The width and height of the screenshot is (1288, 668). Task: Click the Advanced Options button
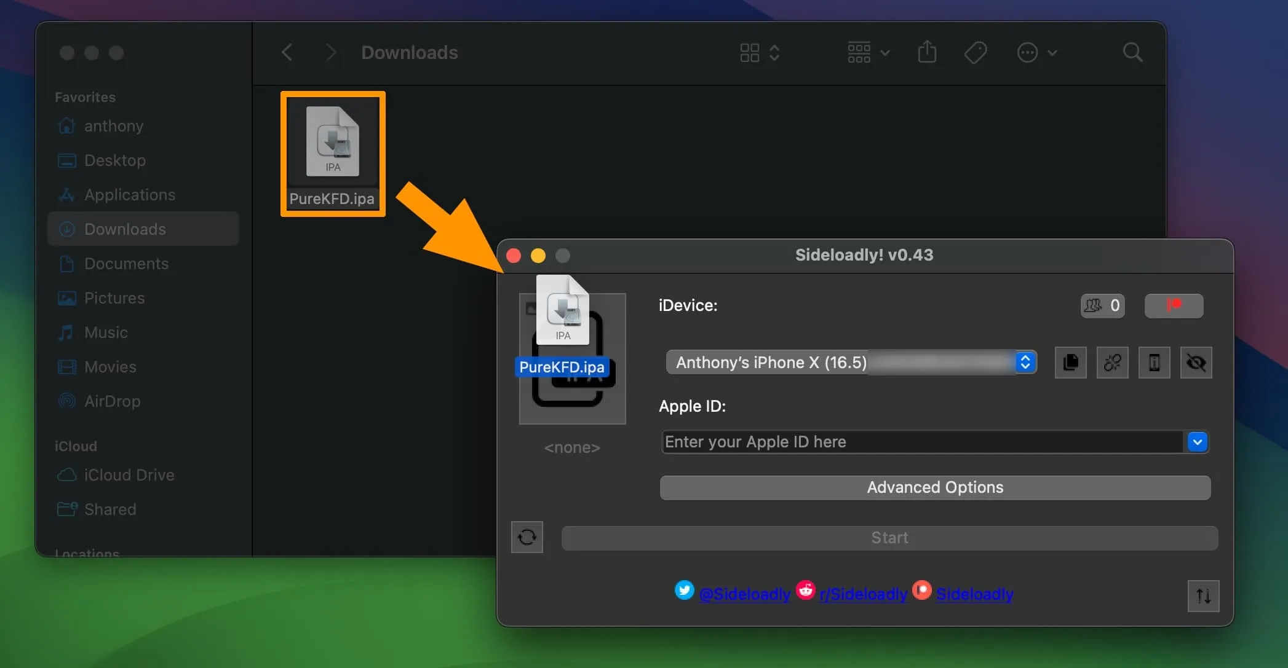[935, 487]
